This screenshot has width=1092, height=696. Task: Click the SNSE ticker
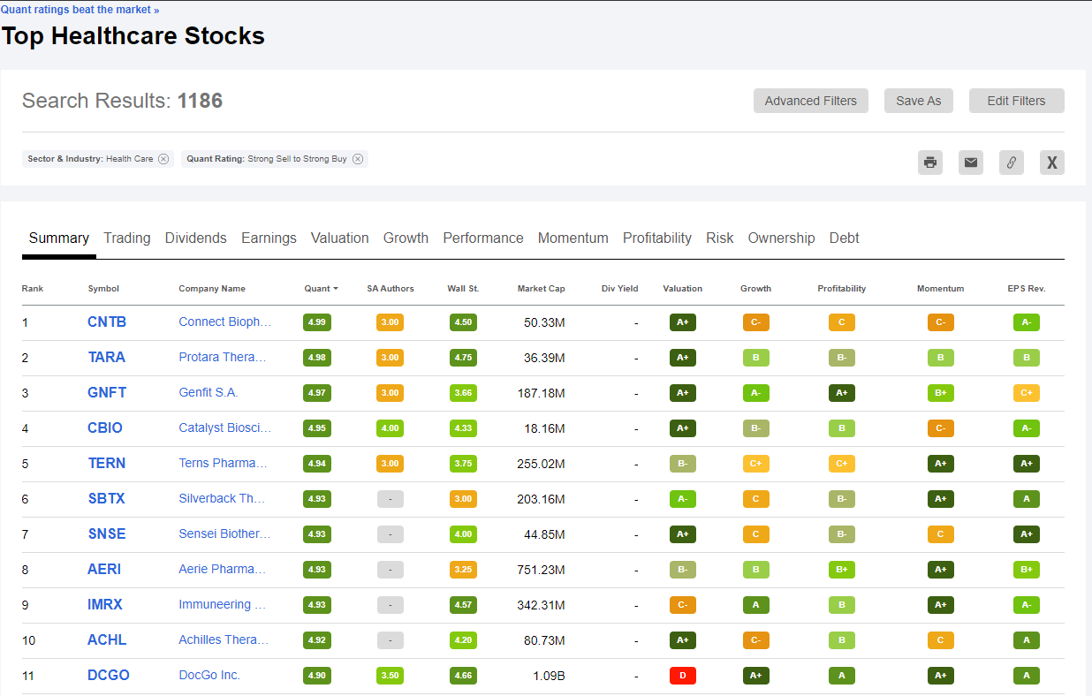(106, 533)
